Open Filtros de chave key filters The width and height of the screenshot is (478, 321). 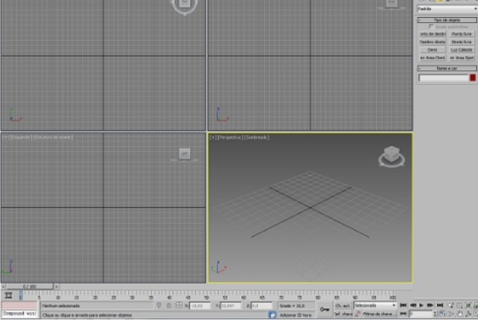379,313
